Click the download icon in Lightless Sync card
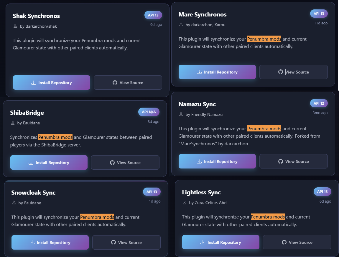The width and height of the screenshot is (339, 257). click(203, 242)
